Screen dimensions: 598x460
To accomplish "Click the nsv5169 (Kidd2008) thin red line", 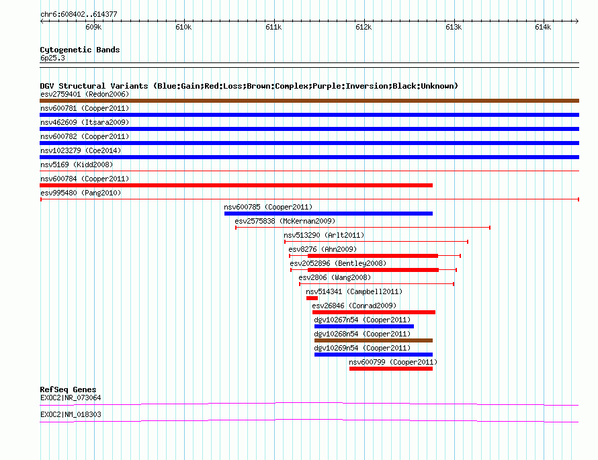I will tap(309, 171).
